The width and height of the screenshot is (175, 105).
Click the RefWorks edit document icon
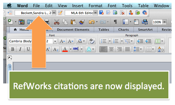coord(108,12)
